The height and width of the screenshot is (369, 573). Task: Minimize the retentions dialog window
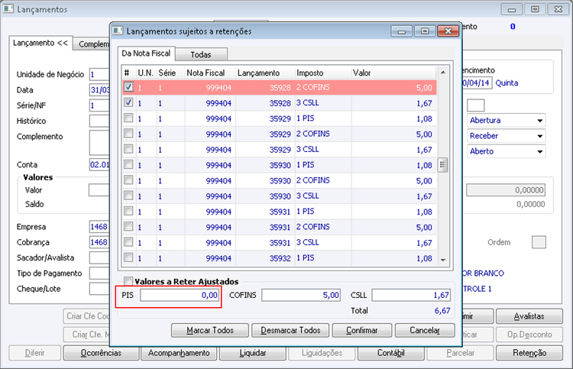pyautogui.click(x=402, y=31)
